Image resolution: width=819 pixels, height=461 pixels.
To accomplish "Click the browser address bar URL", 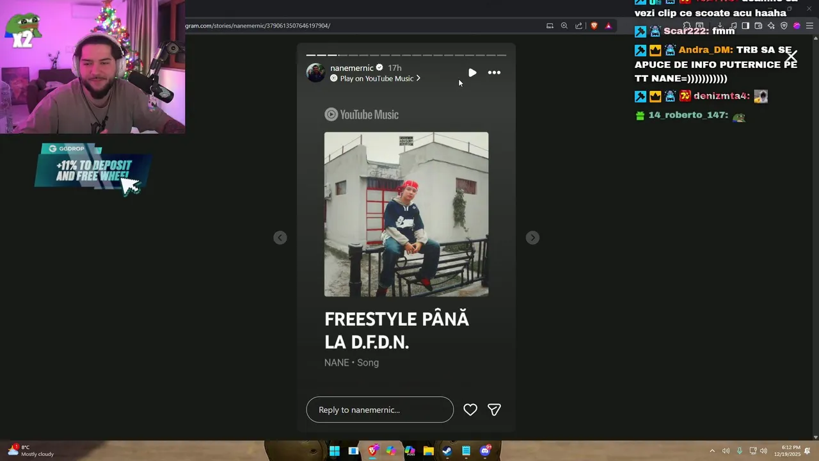I will coord(258,26).
